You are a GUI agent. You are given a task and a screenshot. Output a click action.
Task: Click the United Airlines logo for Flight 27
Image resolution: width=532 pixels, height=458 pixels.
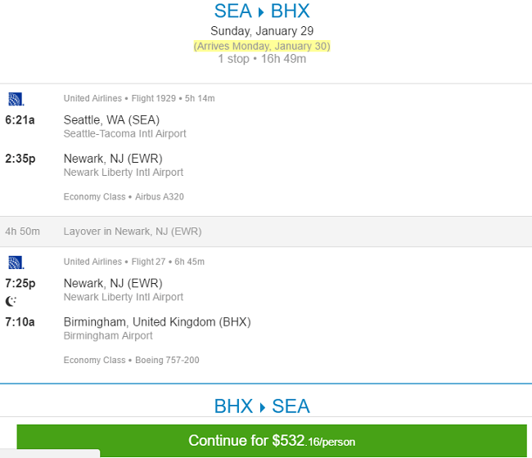(16, 263)
